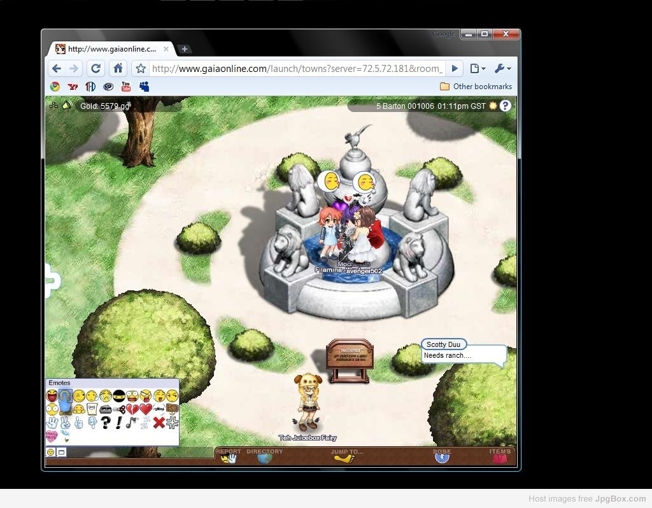
Task: Click the Filamina avatar name
Action: coord(328,270)
